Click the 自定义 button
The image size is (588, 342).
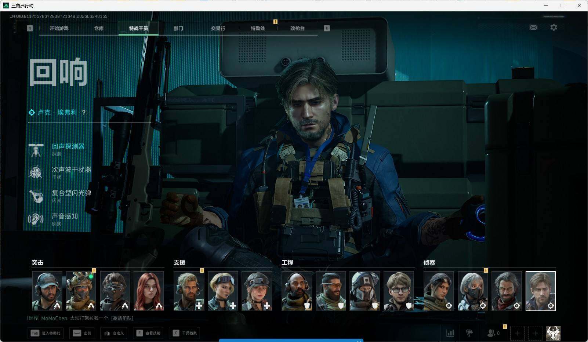coord(114,333)
